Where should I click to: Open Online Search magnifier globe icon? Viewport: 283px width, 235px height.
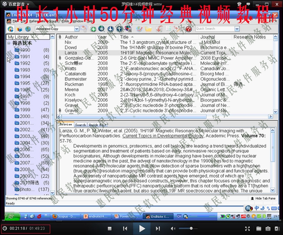[x=101, y=29]
